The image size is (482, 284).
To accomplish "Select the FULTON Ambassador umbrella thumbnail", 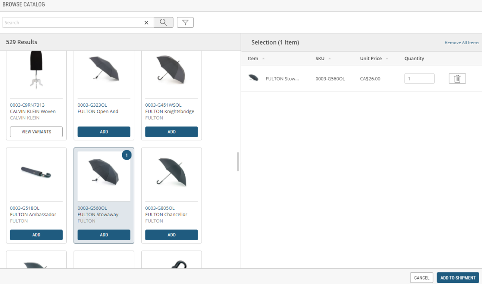I will (x=36, y=174).
